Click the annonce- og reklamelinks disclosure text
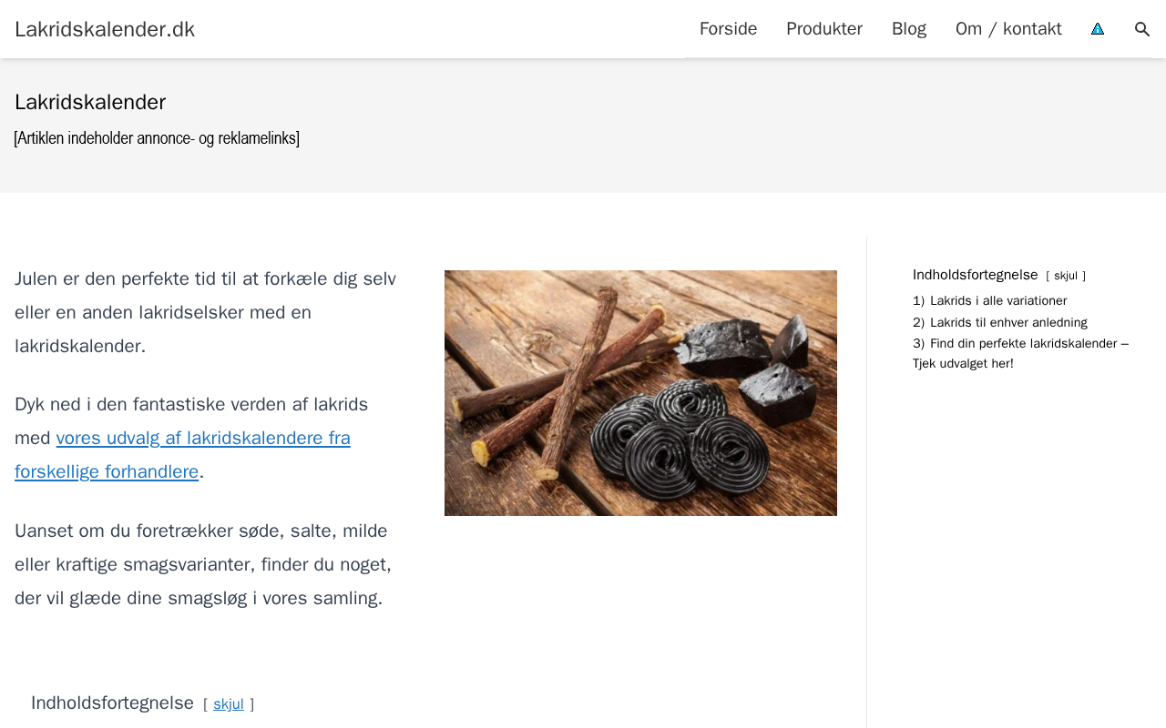 157,138
